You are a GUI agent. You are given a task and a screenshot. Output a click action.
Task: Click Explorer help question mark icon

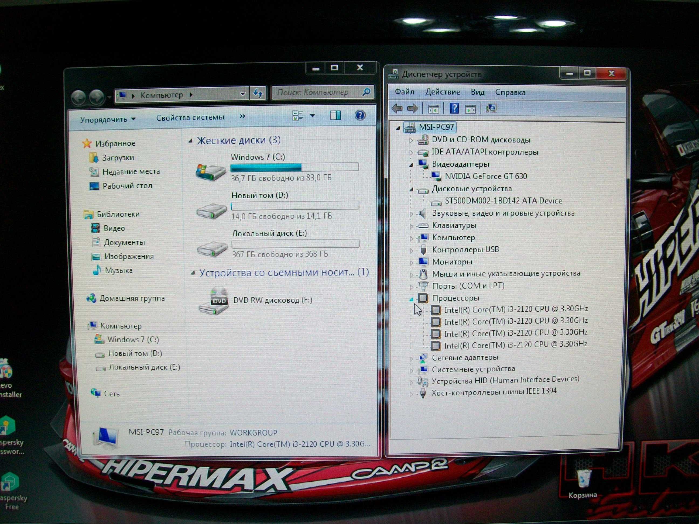coord(360,115)
